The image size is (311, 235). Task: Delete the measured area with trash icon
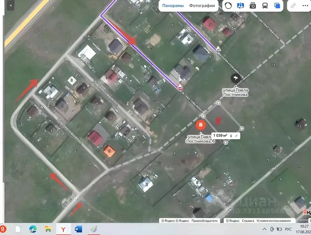231,136
